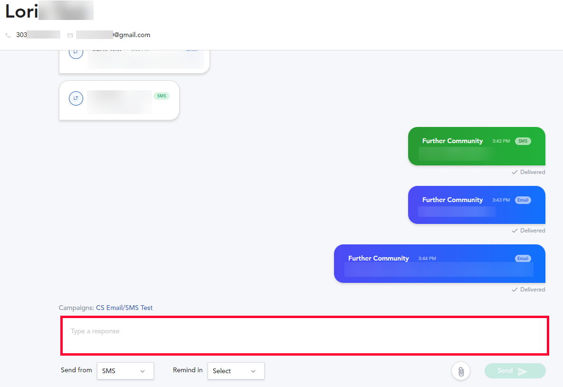Image resolution: width=563 pixels, height=387 pixels.
Task: Click the contact name Lori heading
Action: pos(22,11)
